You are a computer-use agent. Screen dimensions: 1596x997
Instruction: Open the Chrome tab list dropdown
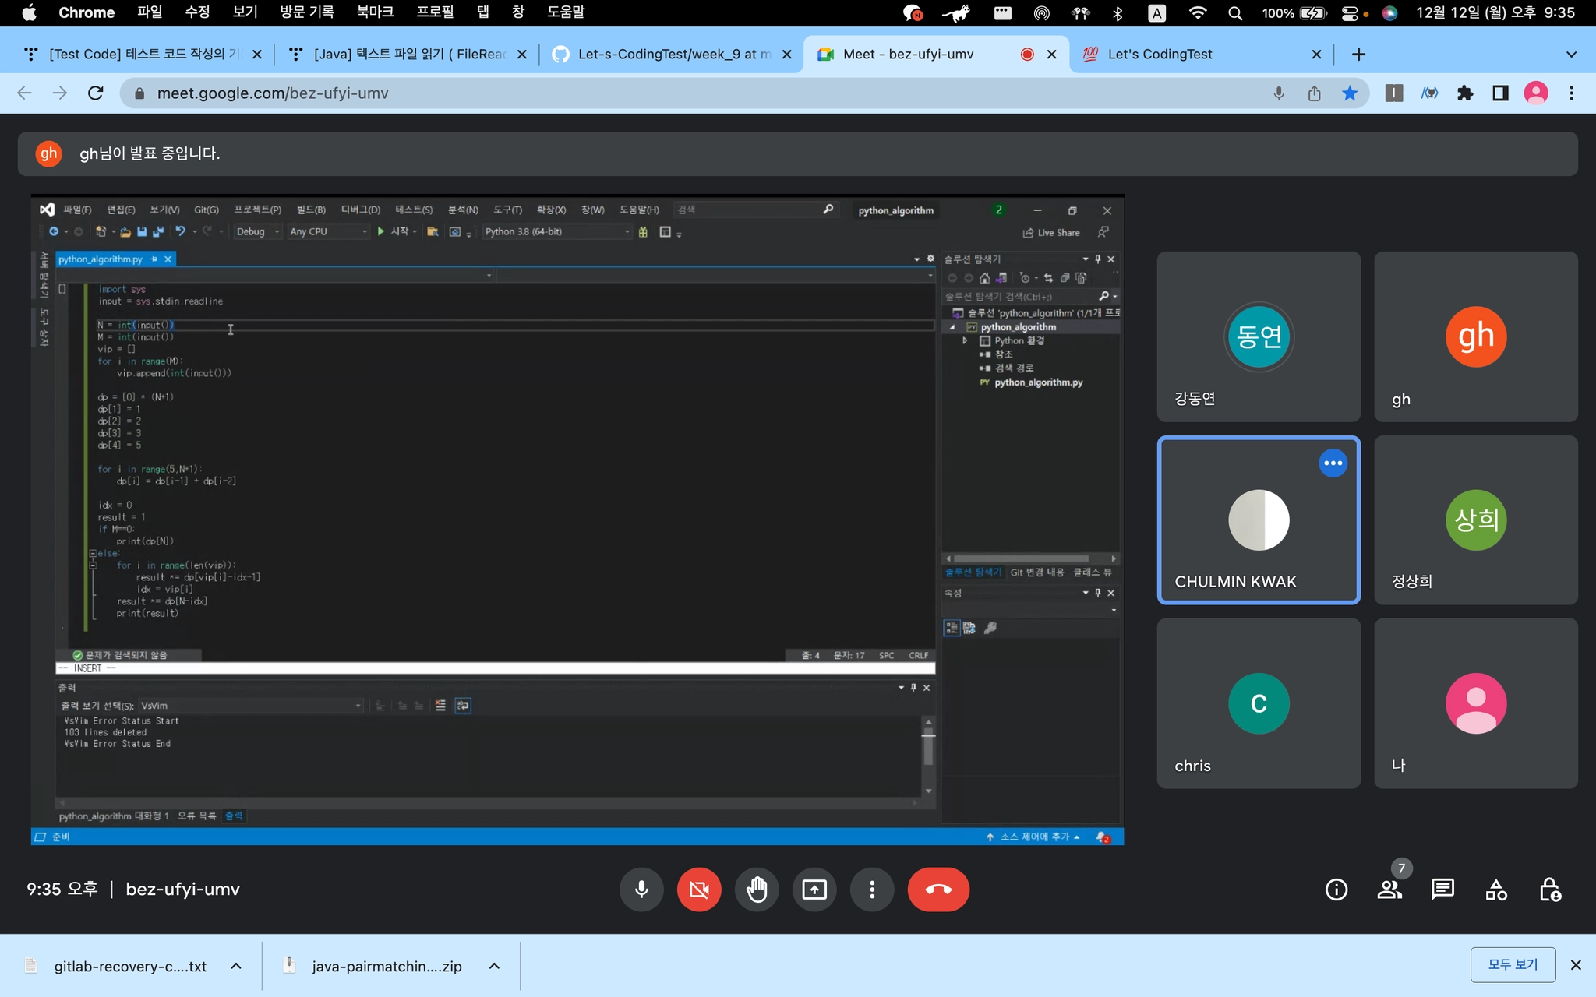point(1571,55)
